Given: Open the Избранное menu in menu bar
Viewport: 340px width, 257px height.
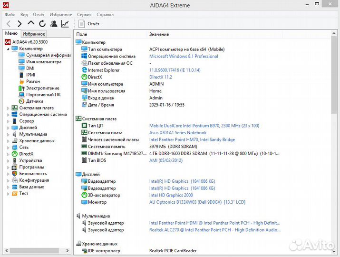Looking at the screenshot, I should click(x=61, y=15).
